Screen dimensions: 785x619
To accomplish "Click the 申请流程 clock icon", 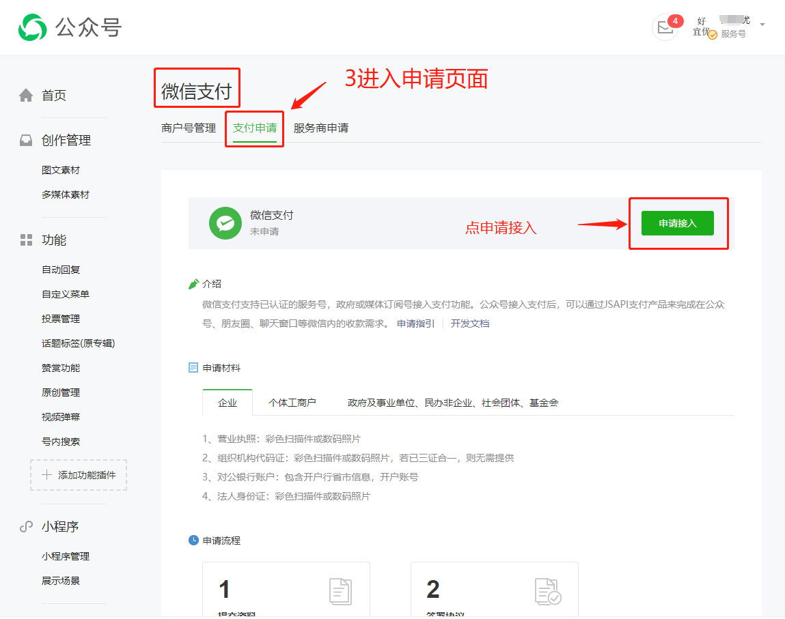I will (x=193, y=541).
